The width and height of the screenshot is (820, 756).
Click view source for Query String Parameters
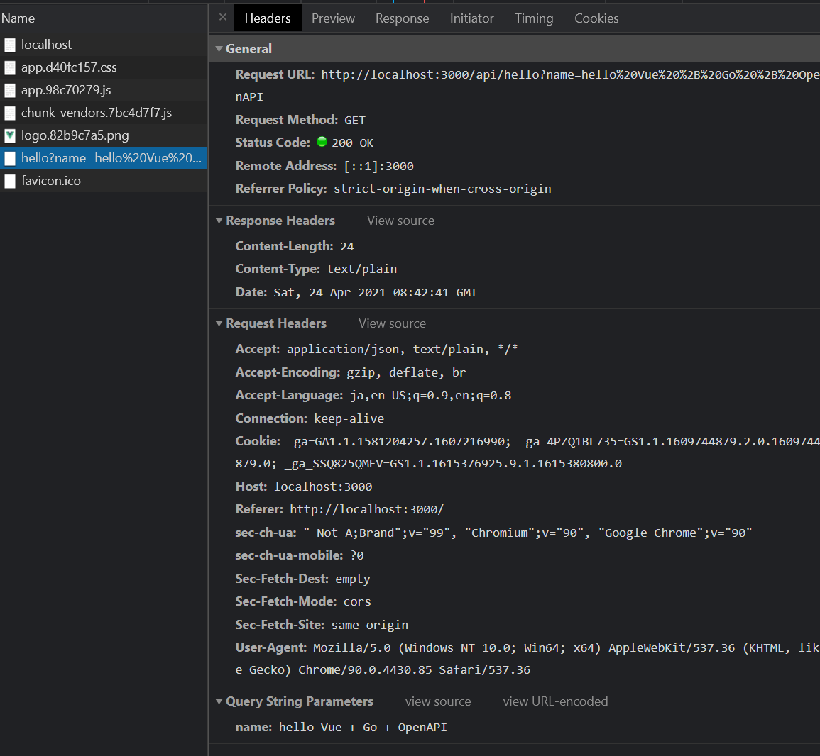(x=438, y=701)
